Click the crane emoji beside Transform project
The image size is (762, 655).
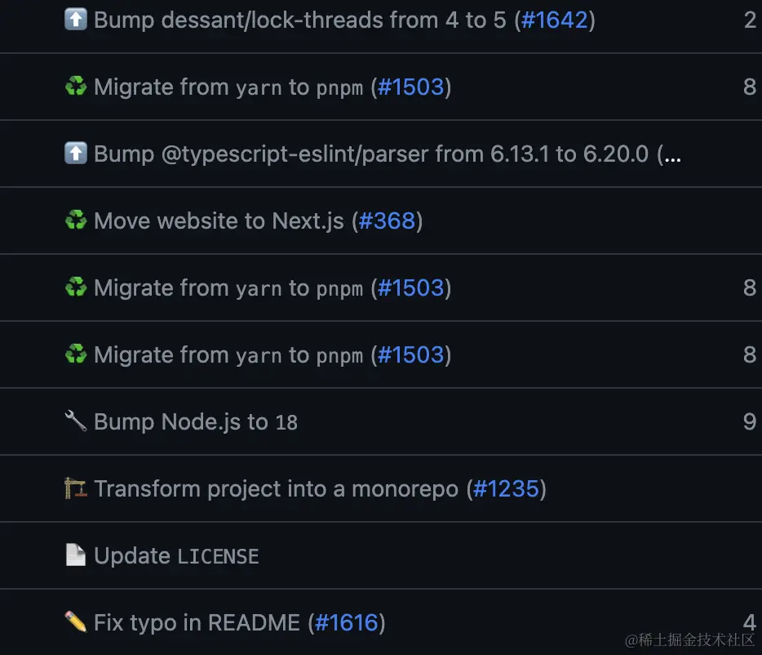(x=75, y=488)
